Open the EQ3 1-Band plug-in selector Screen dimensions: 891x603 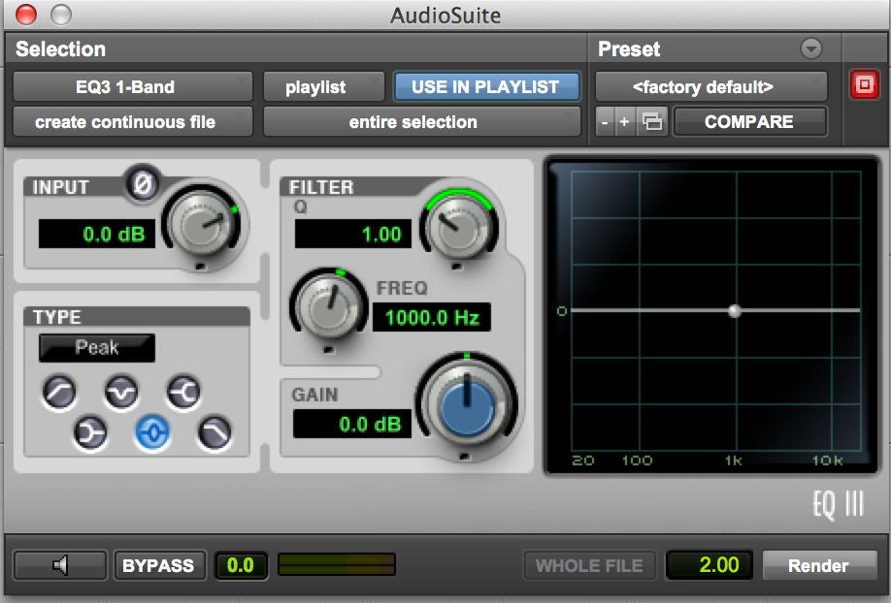click(x=132, y=86)
